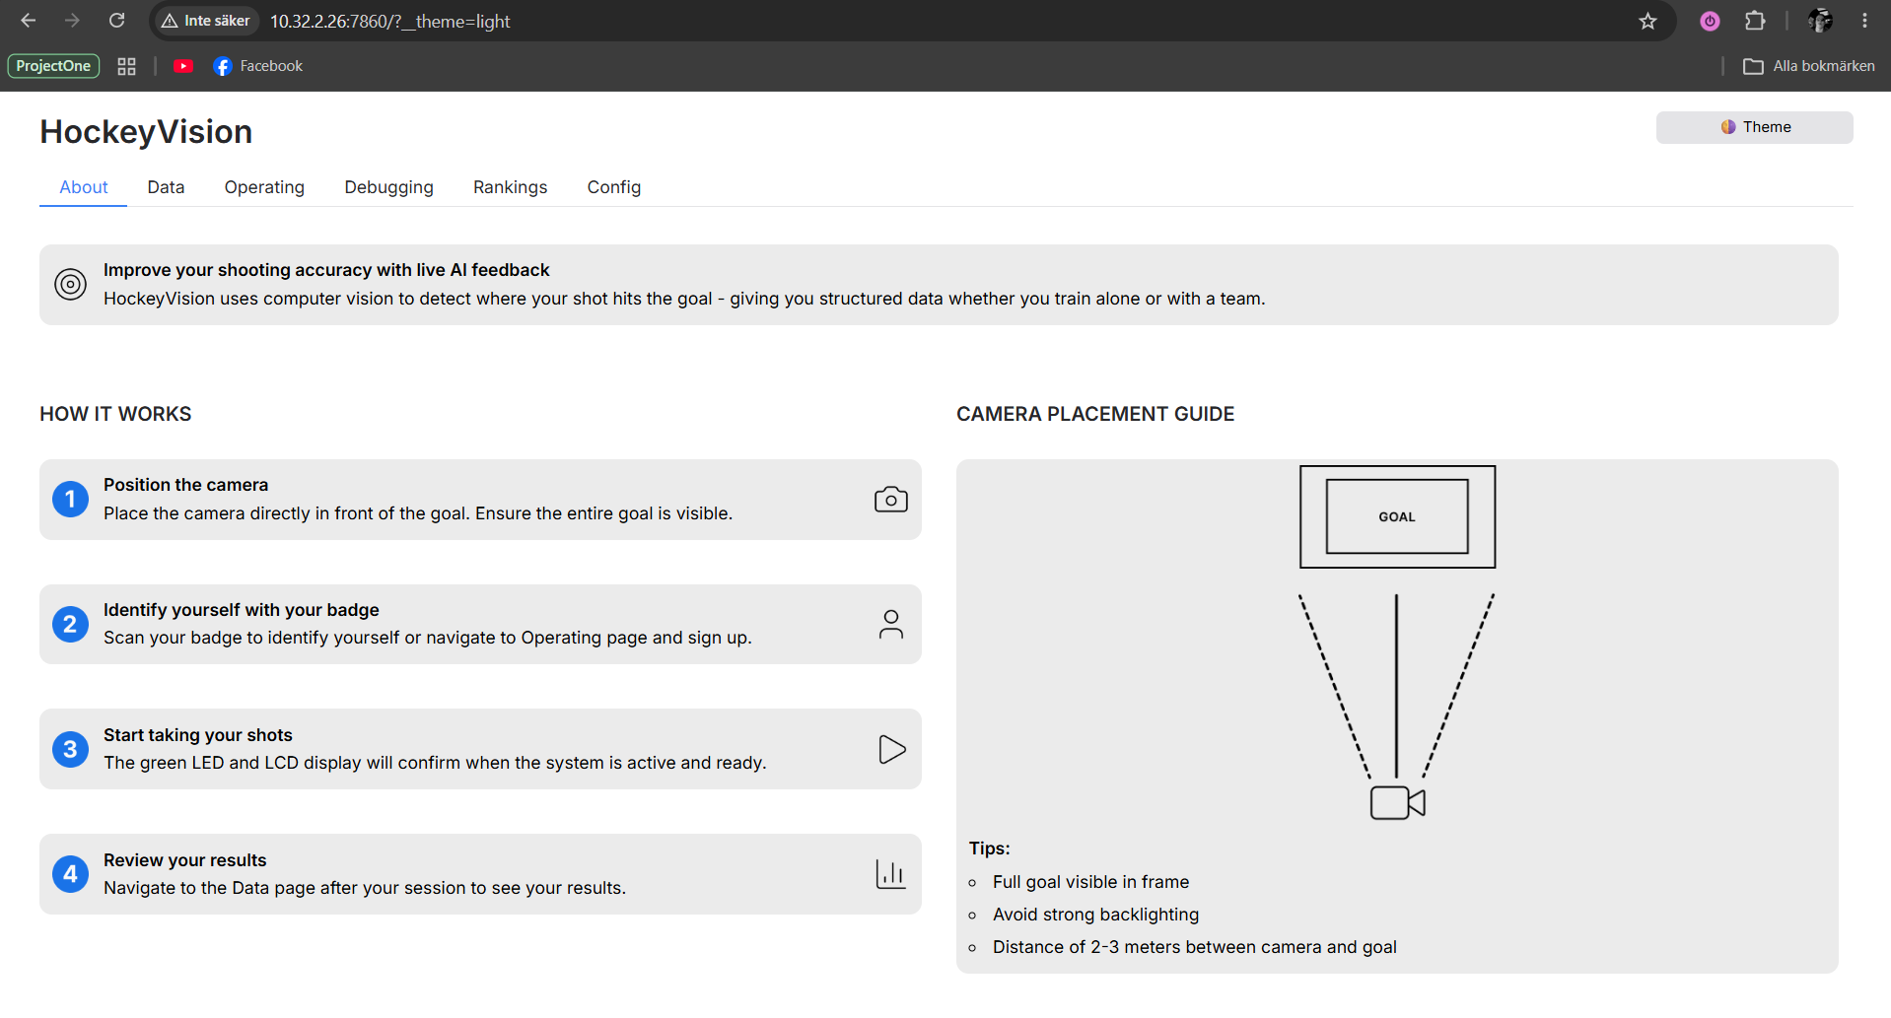Open the browser extensions puzzle icon
This screenshot has width=1891, height=1018.
click(x=1755, y=21)
